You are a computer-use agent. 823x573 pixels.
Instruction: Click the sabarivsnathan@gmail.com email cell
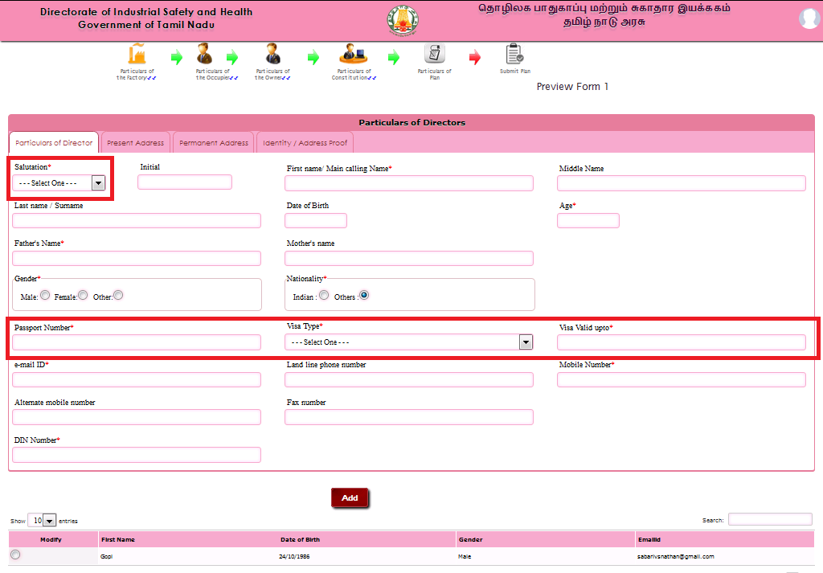tap(675, 556)
